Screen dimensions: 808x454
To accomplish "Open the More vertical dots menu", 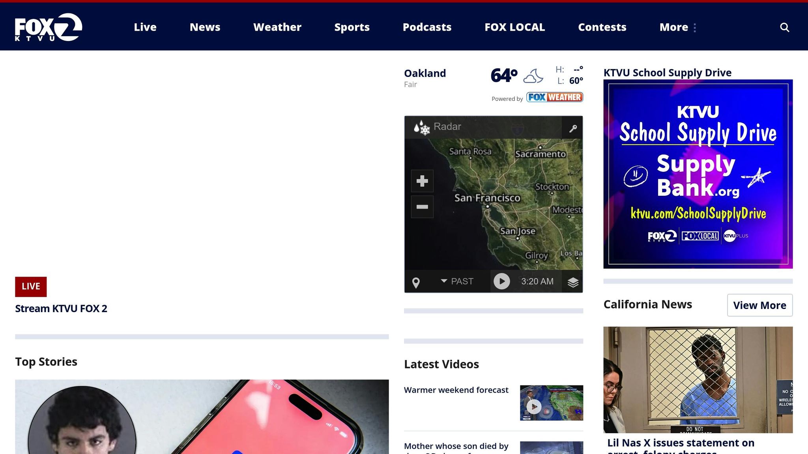I will point(694,28).
